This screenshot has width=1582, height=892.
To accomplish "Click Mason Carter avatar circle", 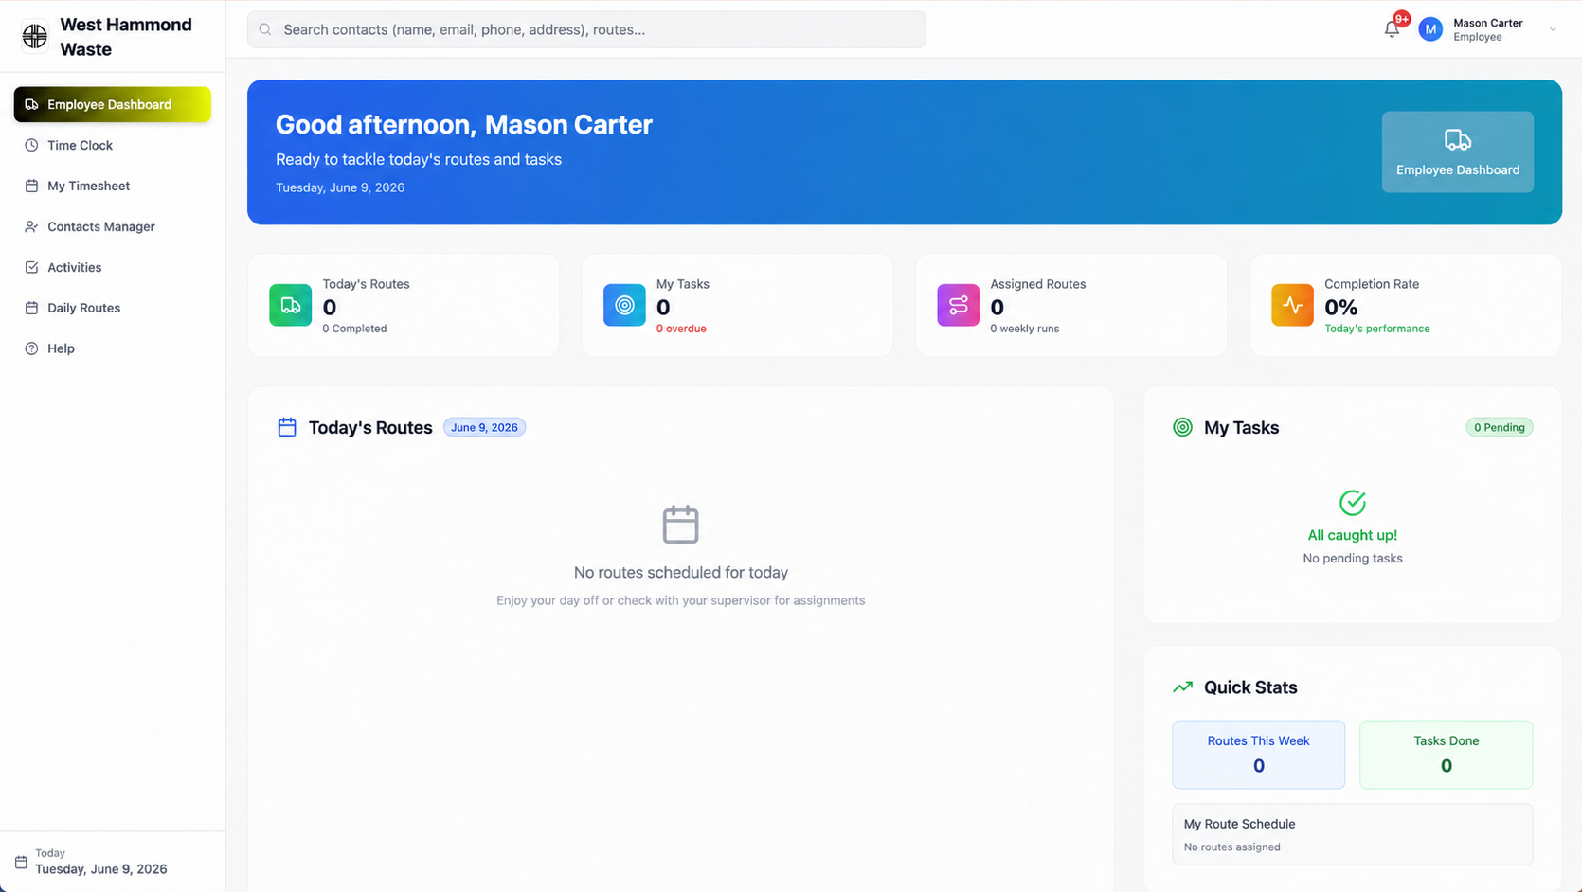I will click(1430, 29).
